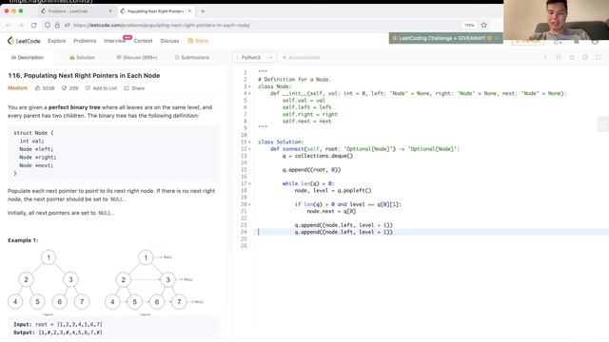This screenshot has width=609, height=342.
Task: Click code line 18 node, level = q.popleft()
Action: click(333, 190)
